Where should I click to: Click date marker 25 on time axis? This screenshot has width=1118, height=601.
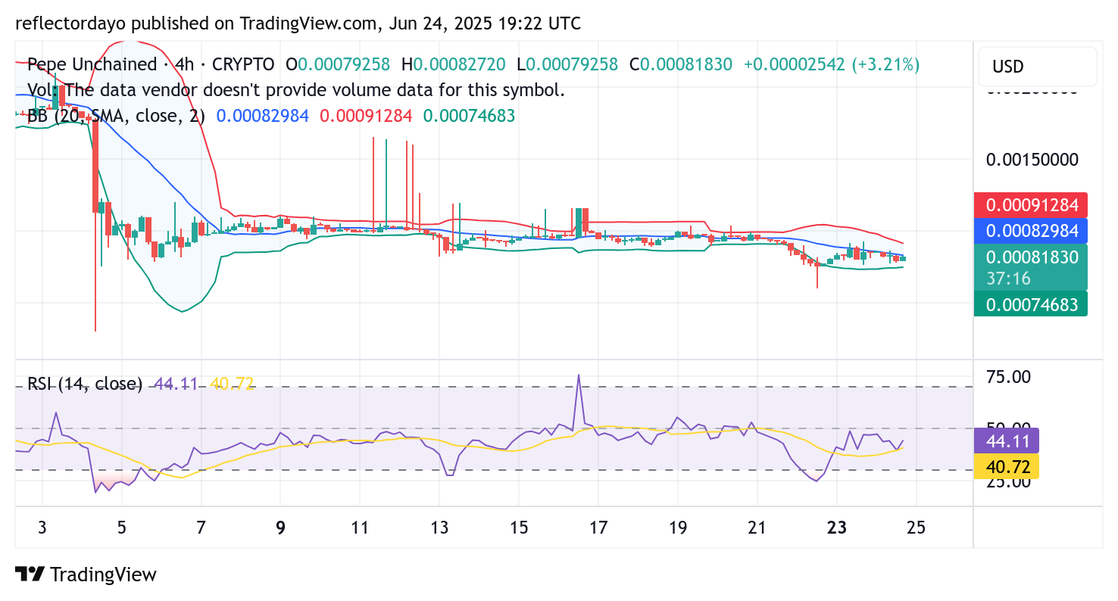917,528
